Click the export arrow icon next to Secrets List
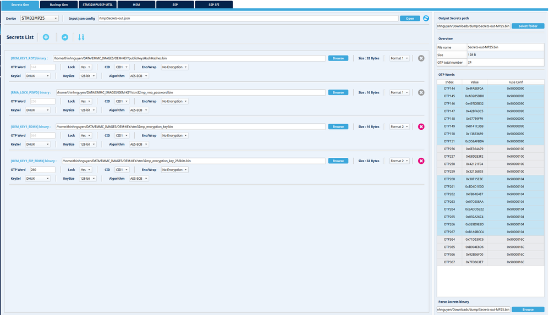The image size is (549, 315). [x=65, y=37]
